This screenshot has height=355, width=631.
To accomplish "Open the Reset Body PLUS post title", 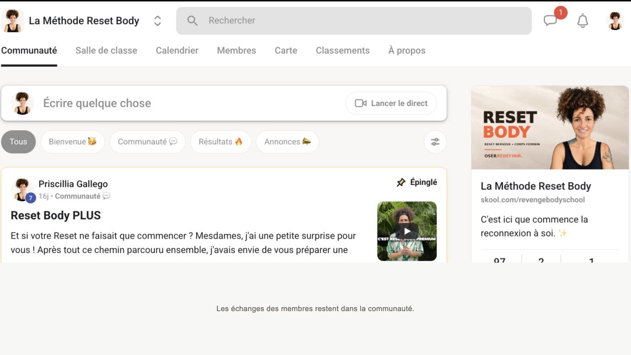I will coord(56,215).
